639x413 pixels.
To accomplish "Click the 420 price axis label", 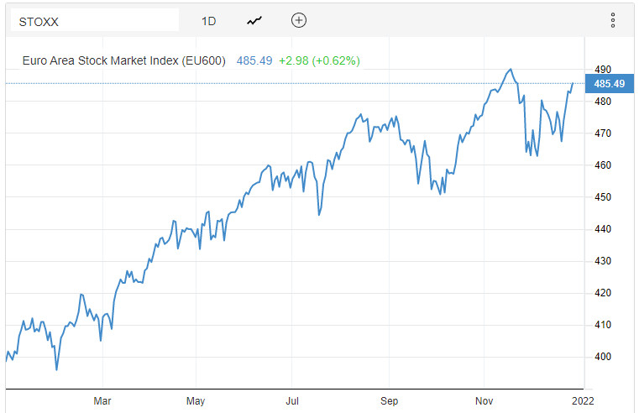I will click(x=603, y=293).
